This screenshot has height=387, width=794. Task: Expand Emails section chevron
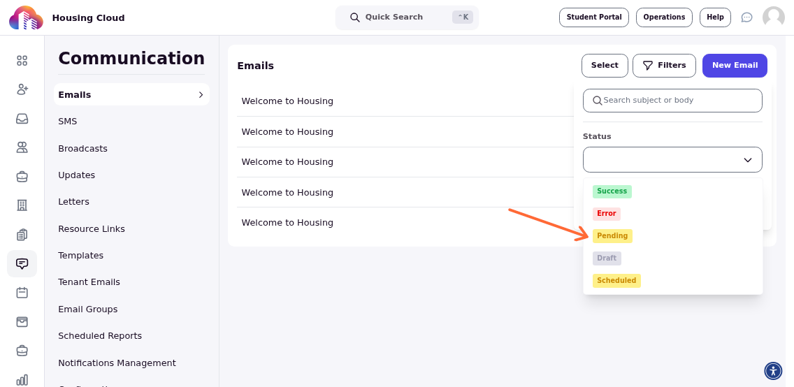pos(201,94)
